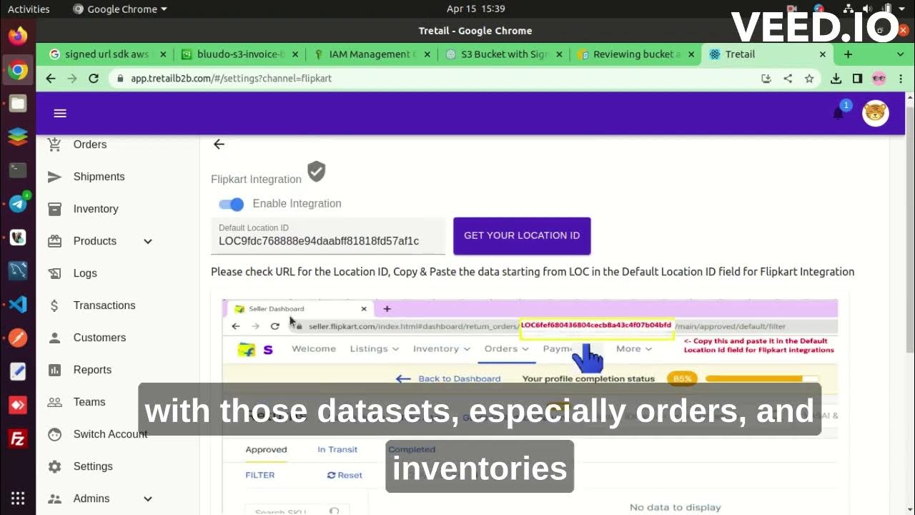The image size is (915, 515).
Task: Switch to the IAM Management tab
Action: click(372, 54)
